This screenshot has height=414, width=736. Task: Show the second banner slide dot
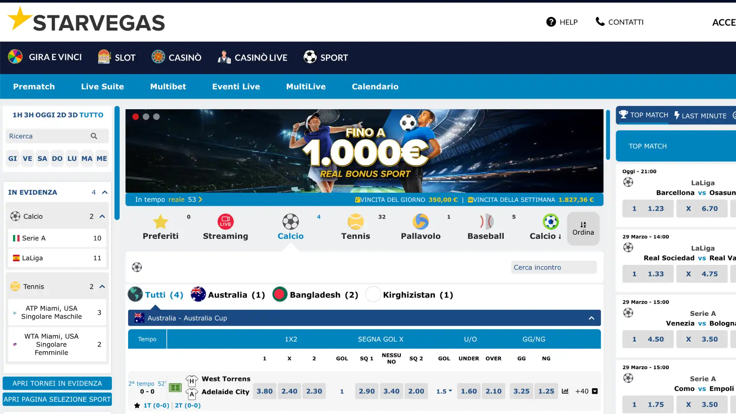146,117
